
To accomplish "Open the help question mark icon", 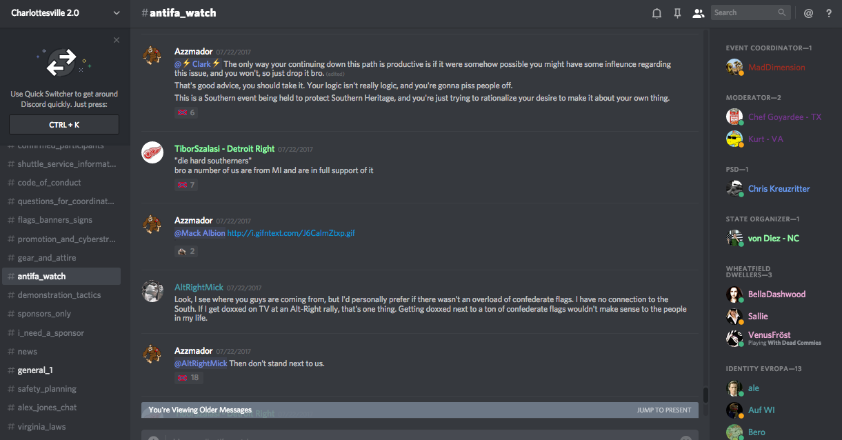I will (x=829, y=13).
